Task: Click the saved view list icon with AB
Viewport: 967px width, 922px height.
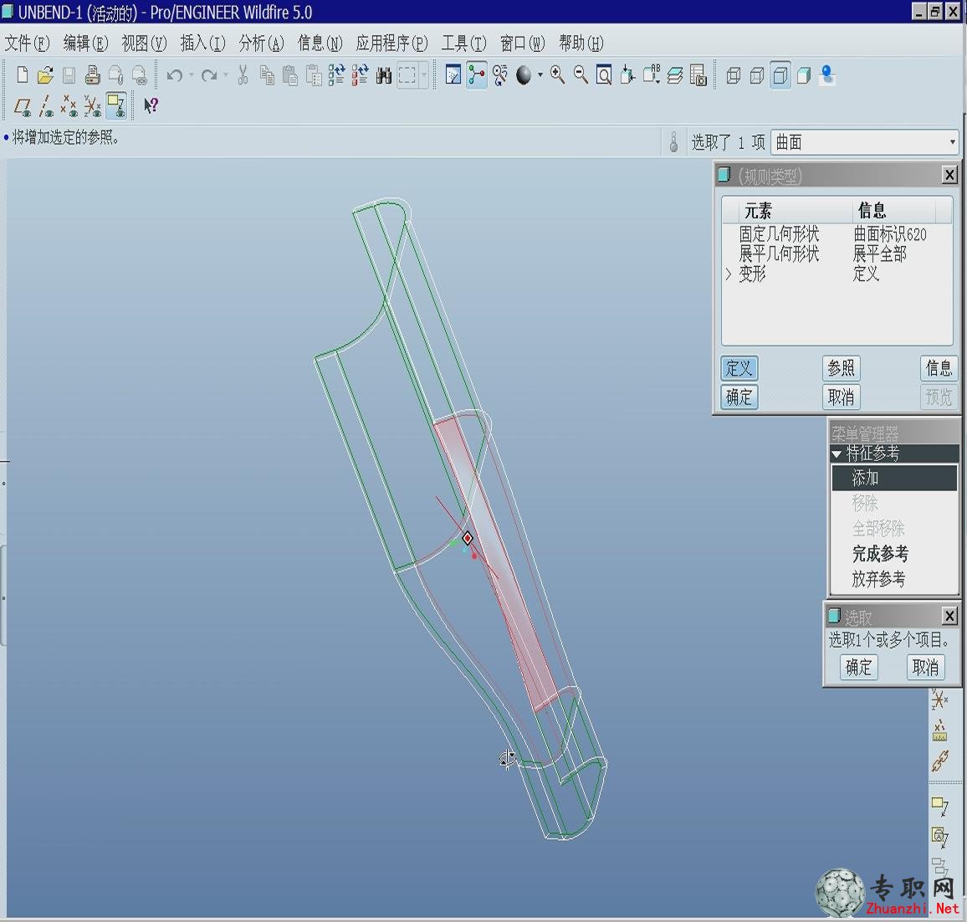Action: (x=652, y=75)
